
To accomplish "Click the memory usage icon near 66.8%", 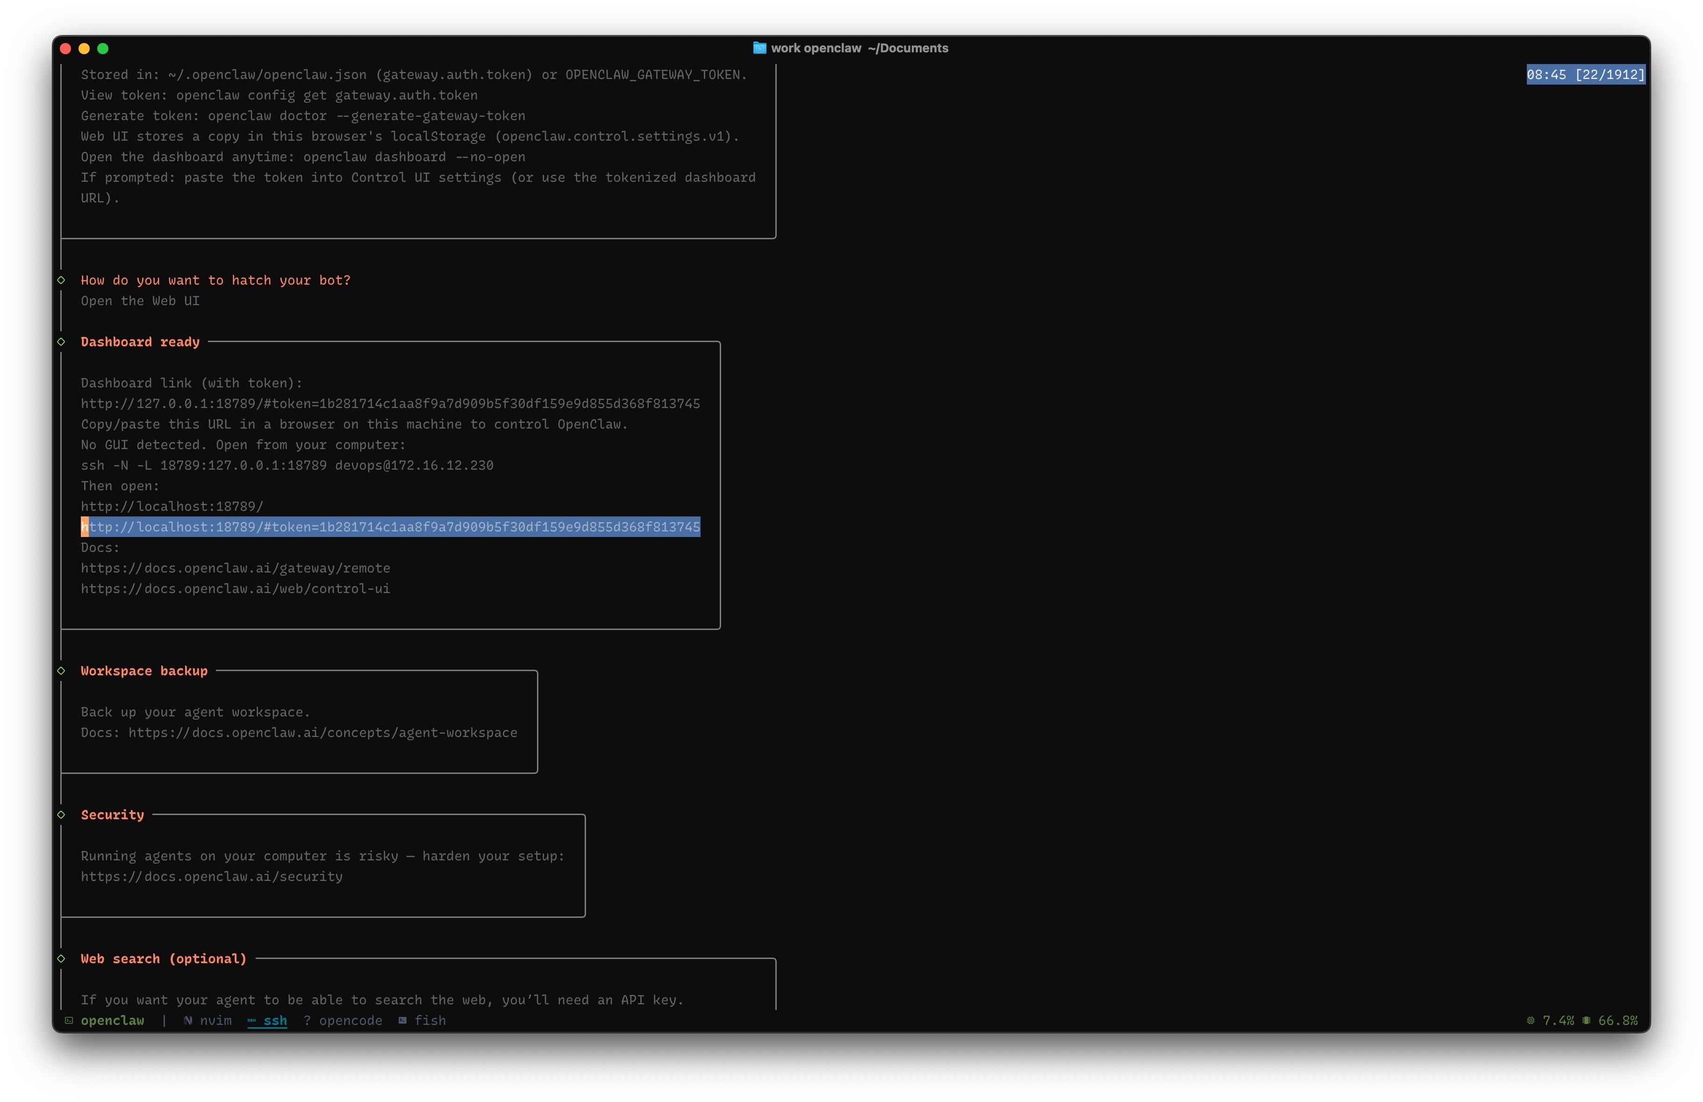I will pyautogui.click(x=1586, y=1020).
